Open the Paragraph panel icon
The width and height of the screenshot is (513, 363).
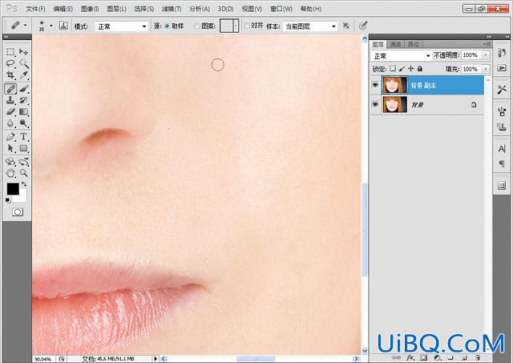[502, 163]
